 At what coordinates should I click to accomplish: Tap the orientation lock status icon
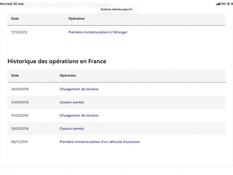click(228, 4)
